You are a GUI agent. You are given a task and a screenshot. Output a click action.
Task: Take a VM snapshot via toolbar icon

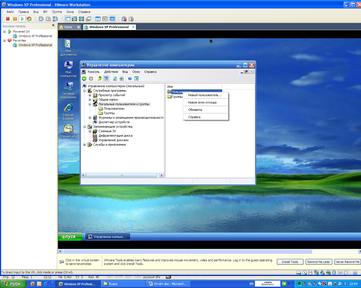[x=41, y=19]
